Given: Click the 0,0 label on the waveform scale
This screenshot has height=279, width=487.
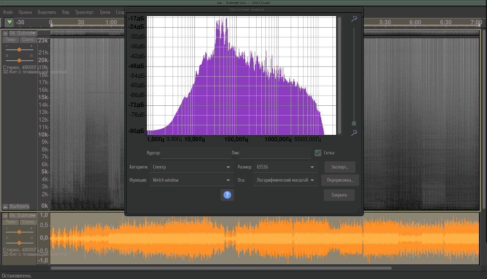Looking at the screenshot, I should (44, 238).
